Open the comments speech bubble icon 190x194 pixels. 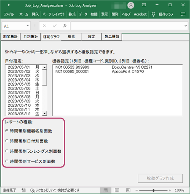click(x=183, y=14)
